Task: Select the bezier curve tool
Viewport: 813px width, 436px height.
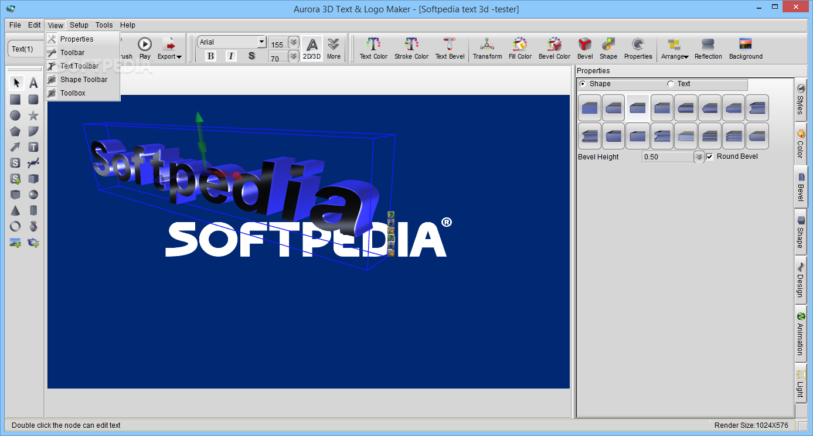Action: coord(33,163)
